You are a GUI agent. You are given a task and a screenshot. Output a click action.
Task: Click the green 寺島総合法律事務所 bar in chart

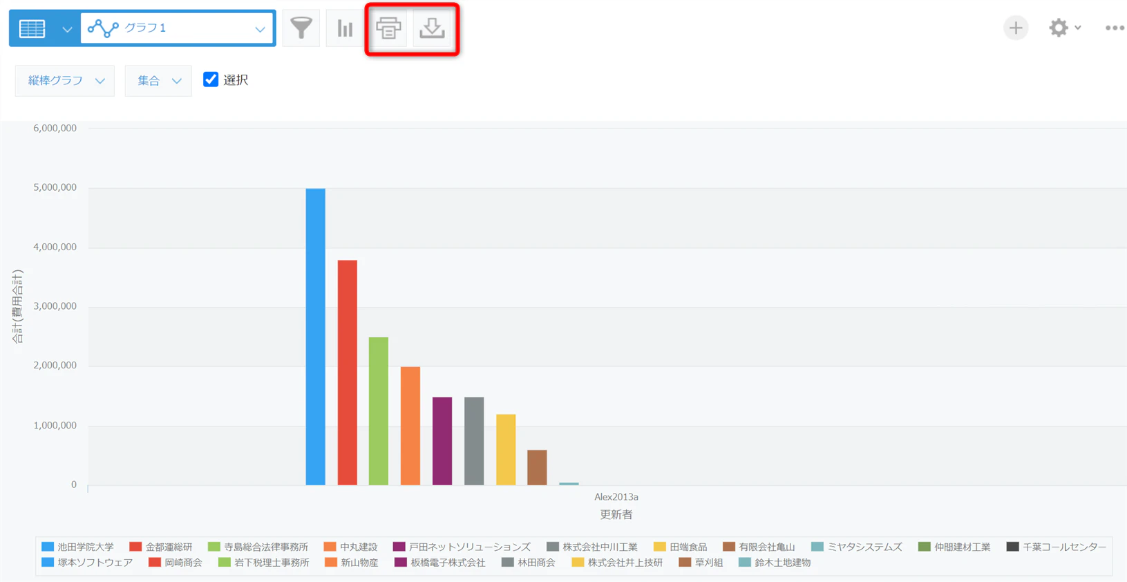pyautogui.click(x=379, y=411)
